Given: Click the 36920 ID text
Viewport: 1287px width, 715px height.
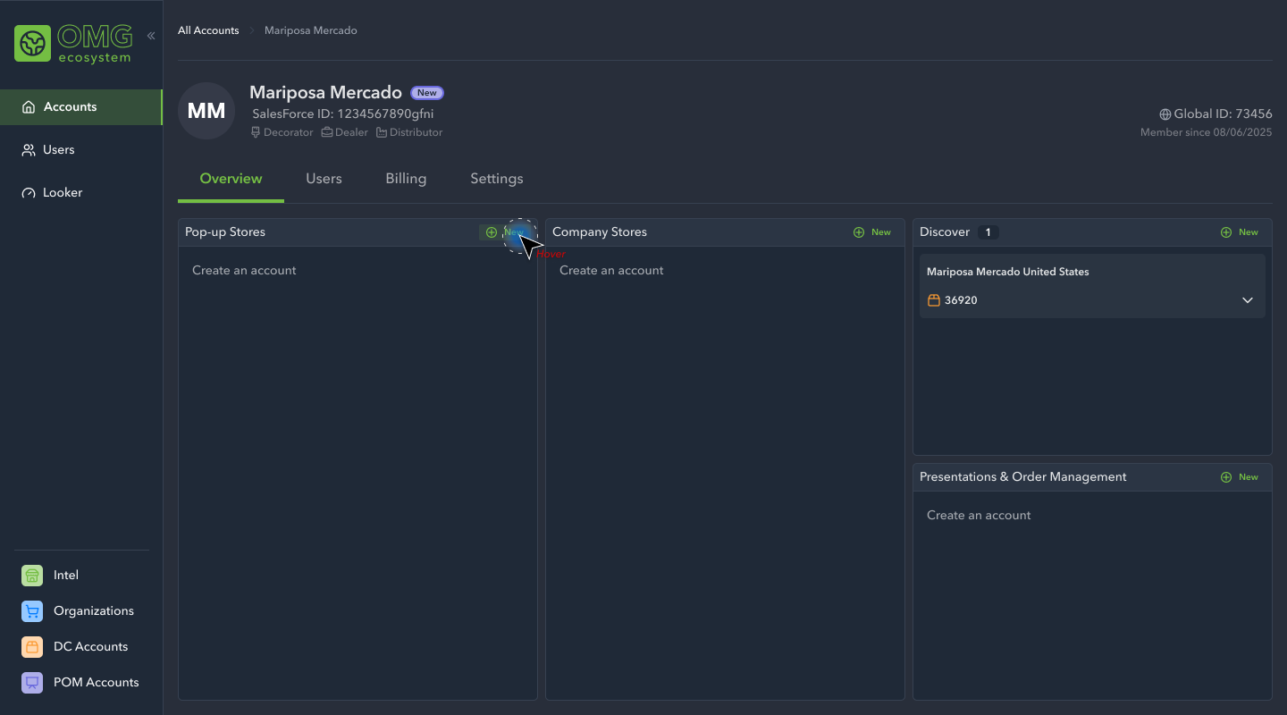Looking at the screenshot, I should (961, 300).
